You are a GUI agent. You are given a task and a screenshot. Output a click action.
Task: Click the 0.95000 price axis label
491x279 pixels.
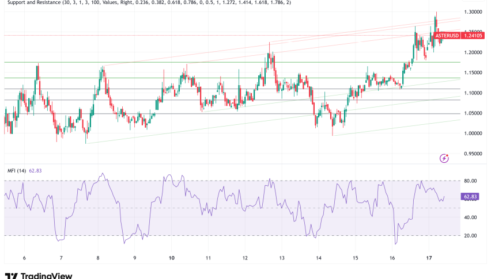473,154
